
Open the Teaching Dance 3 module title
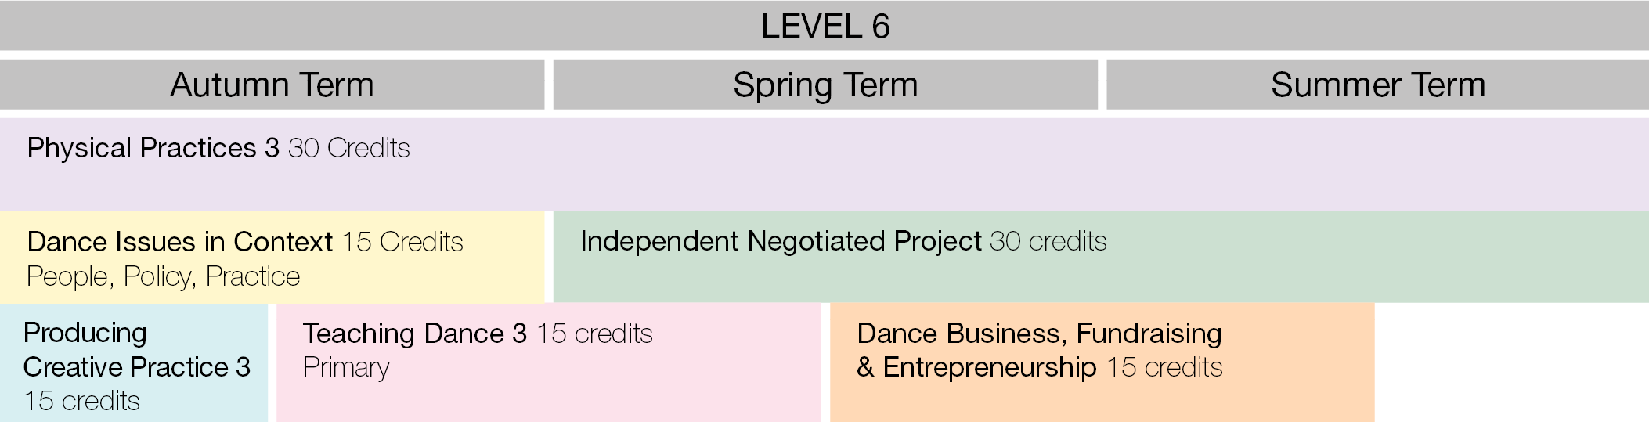(414, 334)
